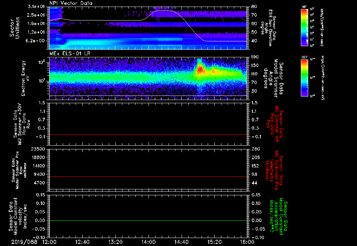The height and width of the screenshot is (246, 357).
Task: Click the "260" telemetry tick value
Action: (255, 149)
